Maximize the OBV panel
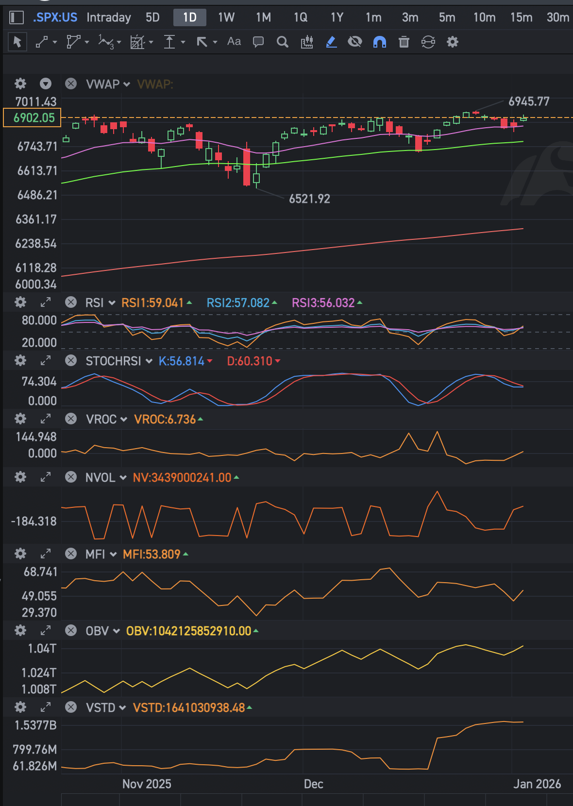 [46, 631]
